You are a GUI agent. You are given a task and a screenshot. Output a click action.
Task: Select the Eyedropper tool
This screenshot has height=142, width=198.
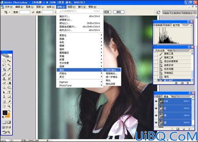[9, 102]
